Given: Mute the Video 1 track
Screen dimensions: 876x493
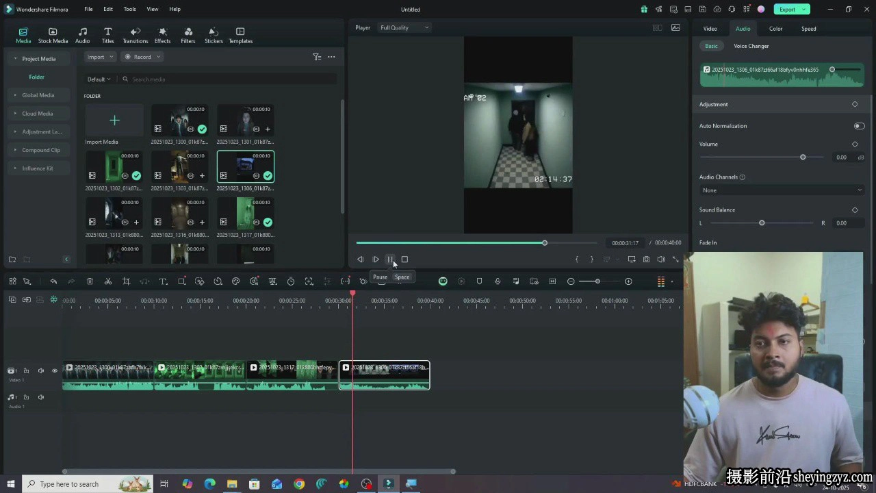Looking at the screenshot, I should click(x=41, y=371).
